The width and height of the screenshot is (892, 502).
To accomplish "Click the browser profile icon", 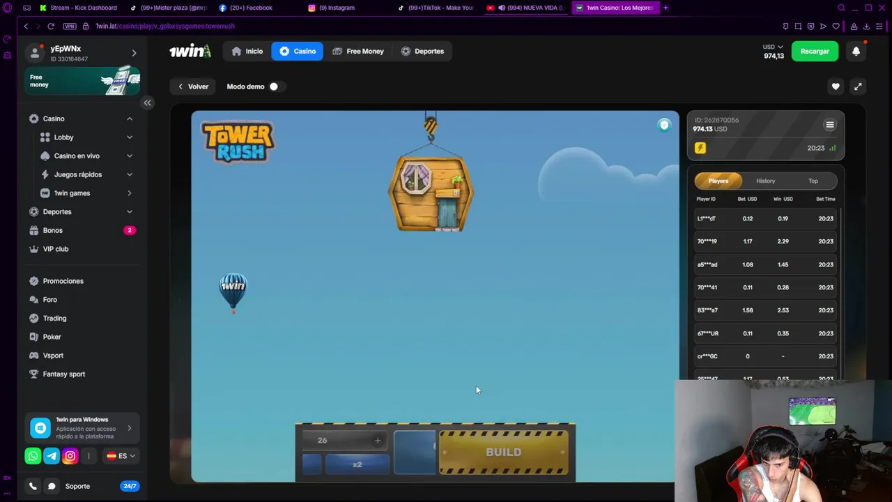I will [x=854, y=26].
